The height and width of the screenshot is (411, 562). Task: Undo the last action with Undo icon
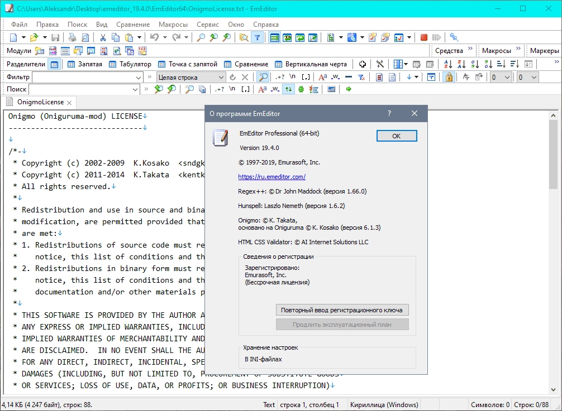[x=155, y=37]
